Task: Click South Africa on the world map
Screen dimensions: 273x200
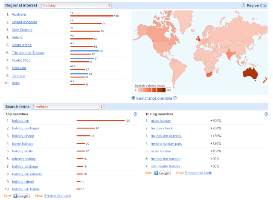Action: click(x=209, y=74)
